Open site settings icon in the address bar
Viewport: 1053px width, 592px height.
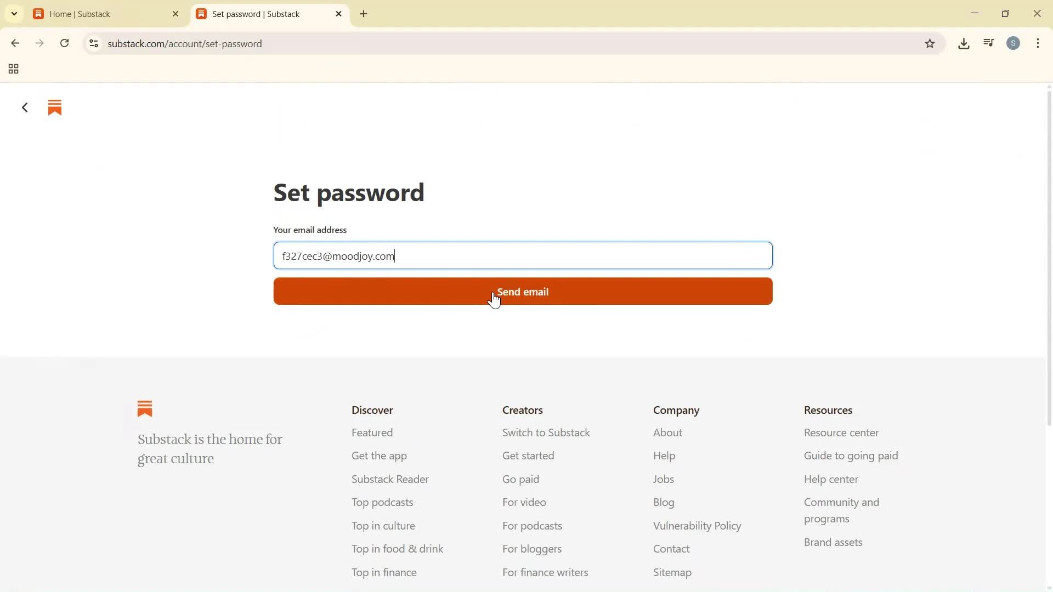93,43
